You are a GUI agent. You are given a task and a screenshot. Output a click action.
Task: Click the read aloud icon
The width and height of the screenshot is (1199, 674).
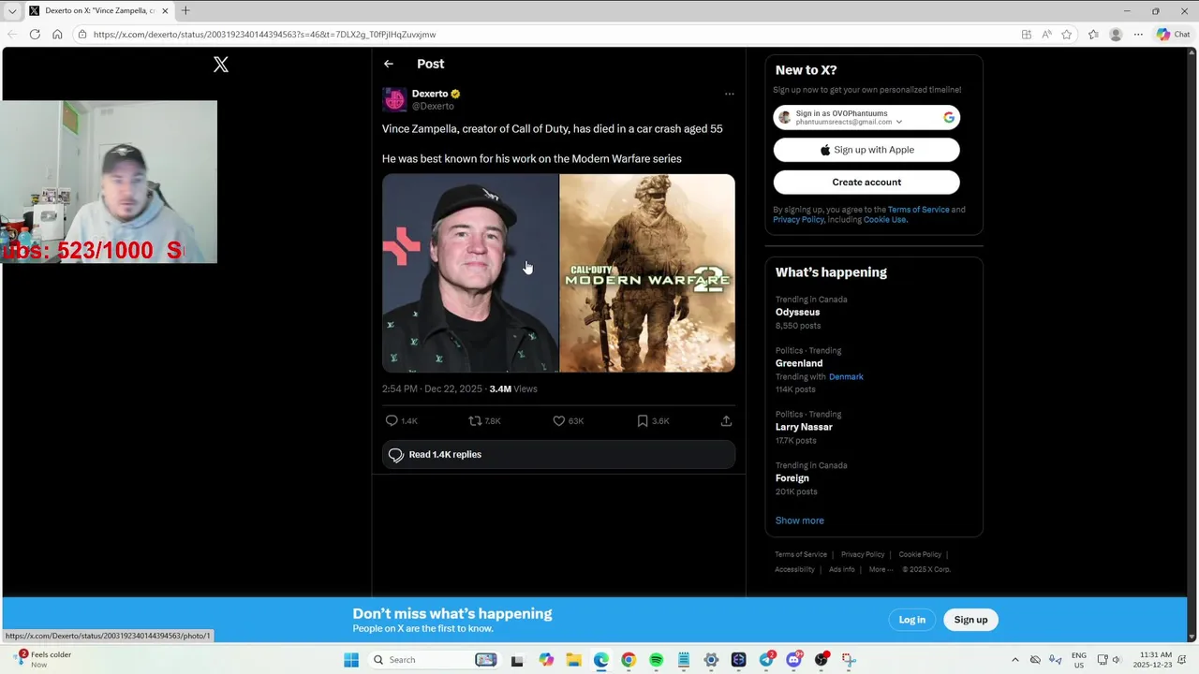coord(1046,35)
